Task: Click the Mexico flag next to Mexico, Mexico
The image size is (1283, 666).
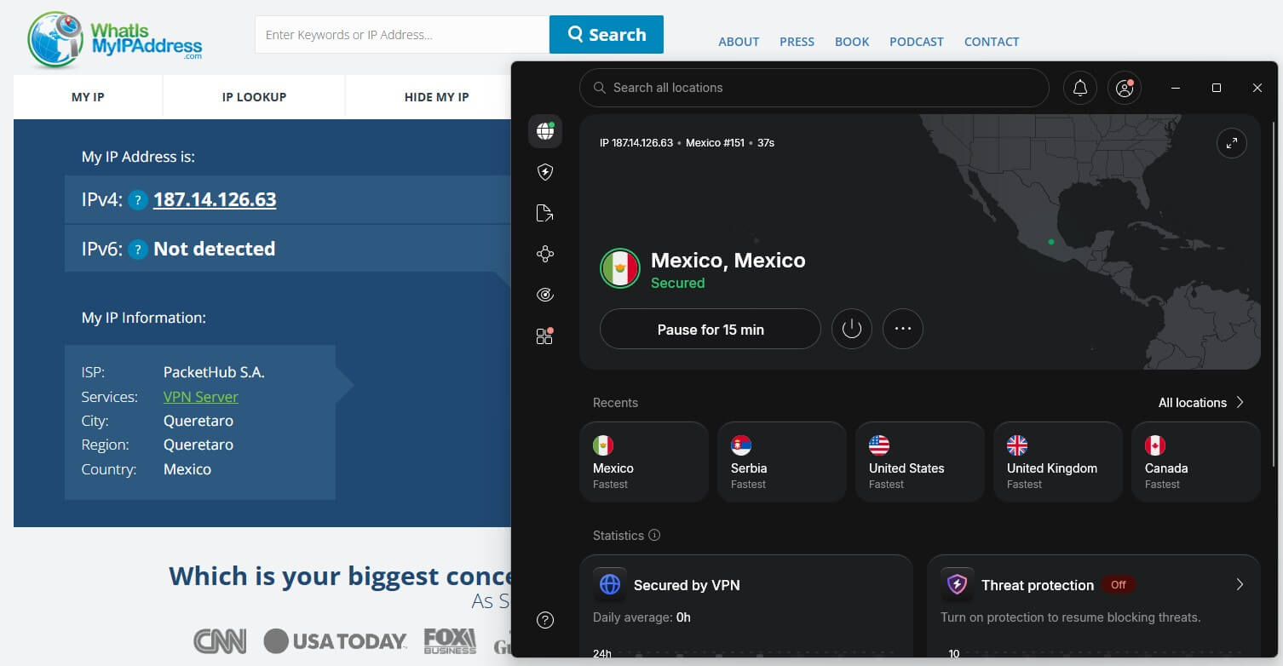Action: [620, 269]
